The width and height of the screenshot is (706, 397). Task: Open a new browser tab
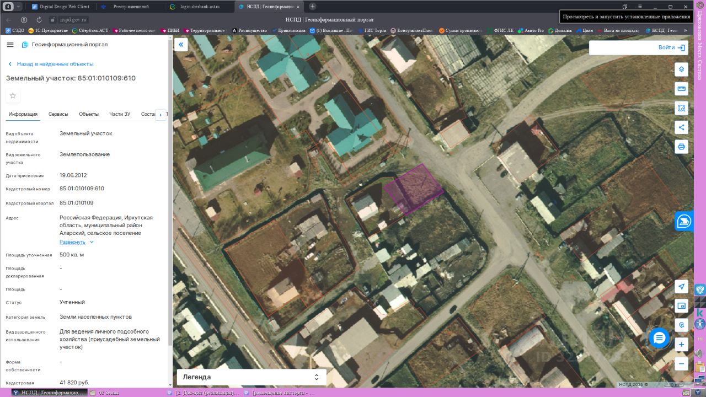[313, 6]
